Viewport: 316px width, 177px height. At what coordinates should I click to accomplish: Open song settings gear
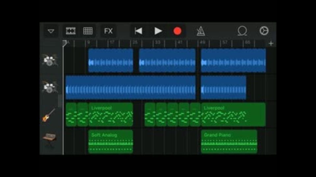tap(264, 31)
